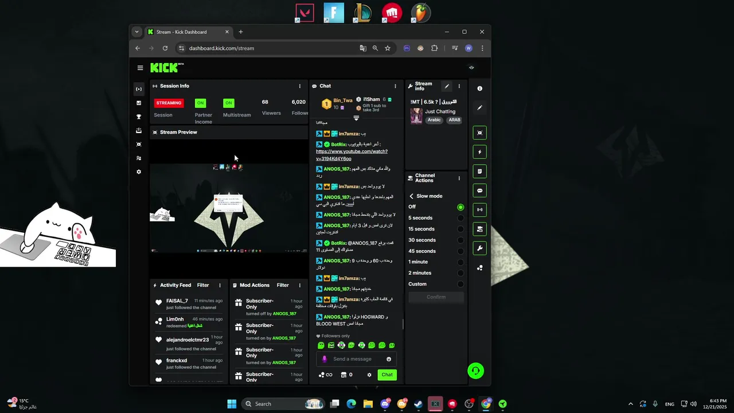This screenshot has width=734, height=413.
Task: Go back from Slow mode menu
Action: [x=411, y=196]
